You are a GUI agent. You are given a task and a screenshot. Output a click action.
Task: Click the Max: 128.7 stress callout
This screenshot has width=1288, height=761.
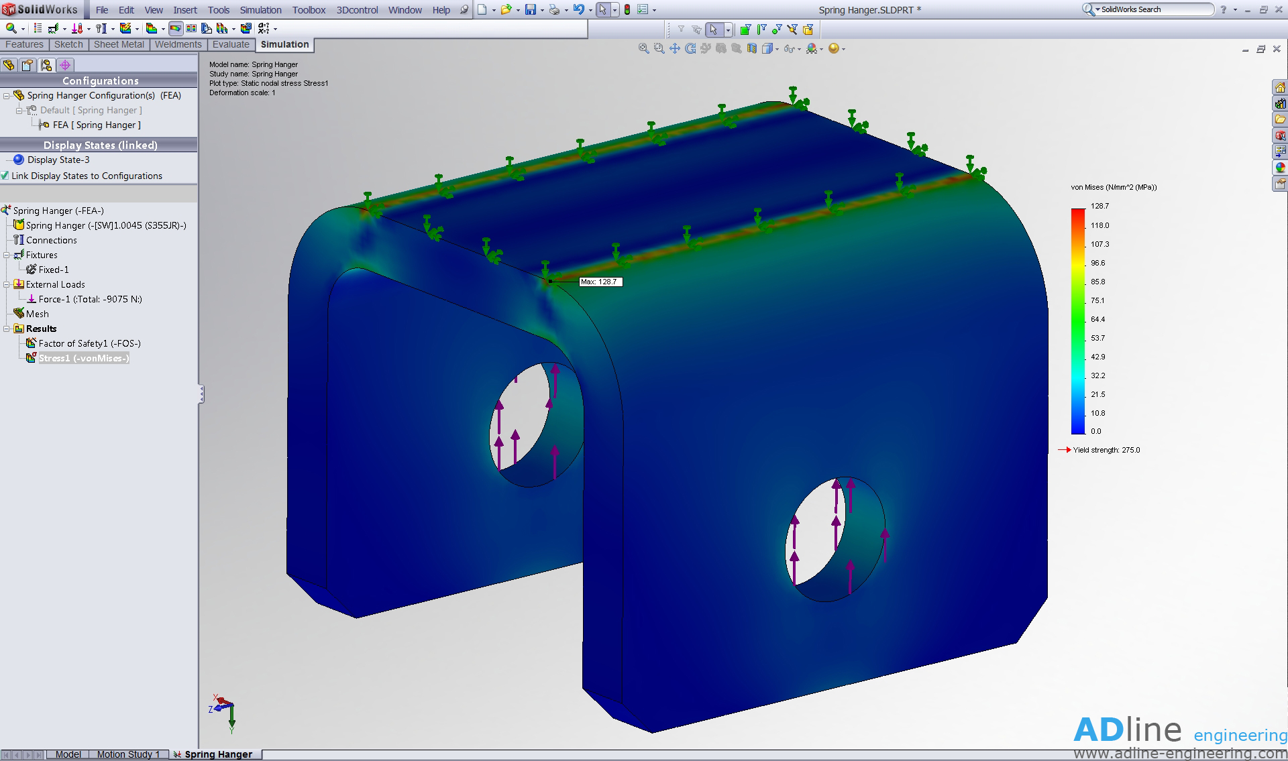(600, 282)
